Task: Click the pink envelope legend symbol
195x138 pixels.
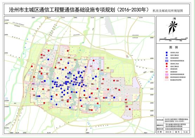Action: click(x=167, y=69)
